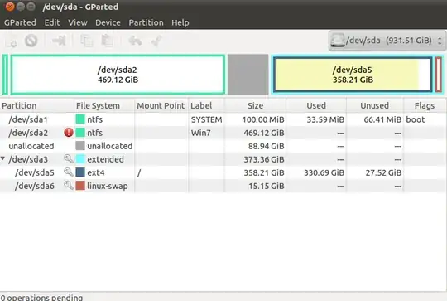Select the thin /dev/sda1 block in disk map
The image size is (447, 301).
(x=5, y=75)
